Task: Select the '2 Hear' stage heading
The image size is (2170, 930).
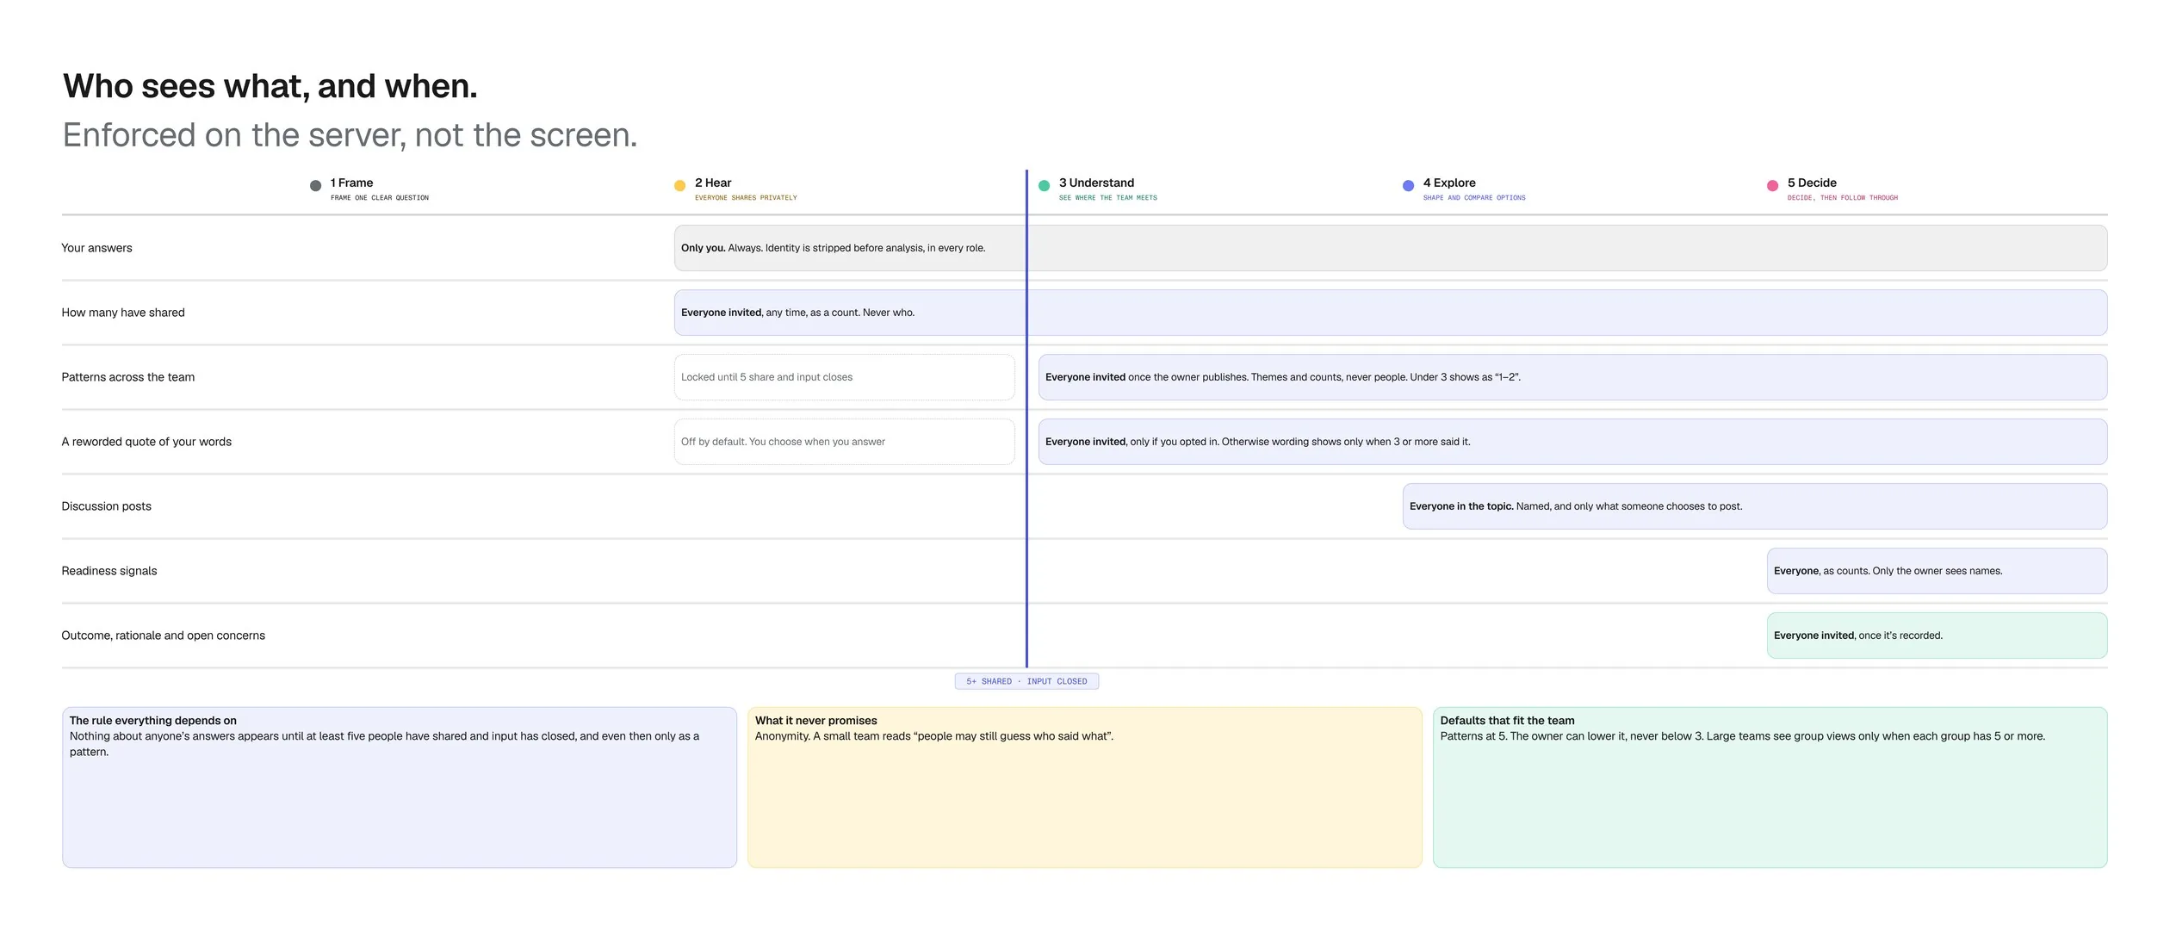Action: pos(713,183)
